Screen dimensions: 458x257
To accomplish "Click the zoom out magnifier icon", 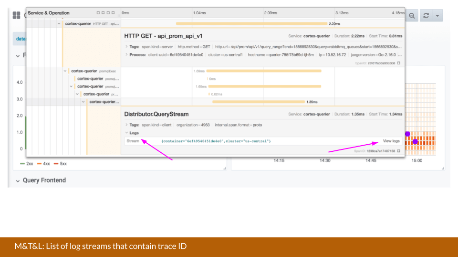I will [412, 16].
